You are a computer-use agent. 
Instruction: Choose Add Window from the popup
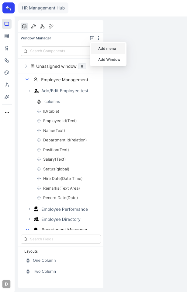pos(108,60)
